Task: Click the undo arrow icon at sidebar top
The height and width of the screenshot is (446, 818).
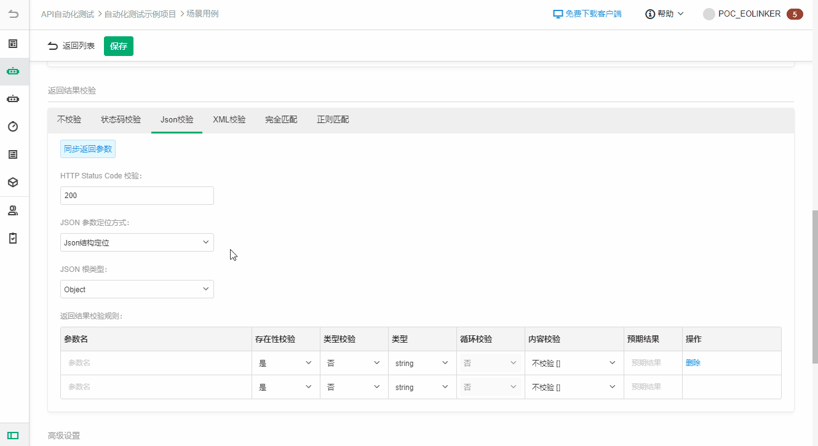Action: [x=14, y=14]
